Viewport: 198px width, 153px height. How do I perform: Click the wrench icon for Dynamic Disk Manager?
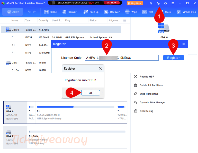[136, 102]
